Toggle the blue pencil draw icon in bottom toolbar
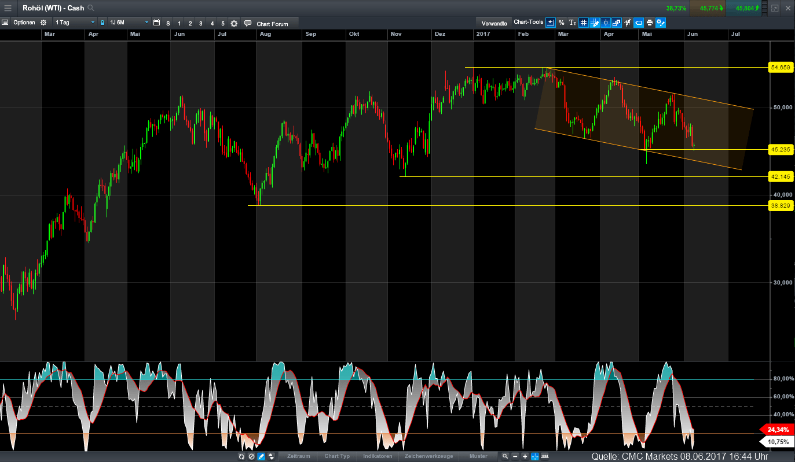 [261, 456]
